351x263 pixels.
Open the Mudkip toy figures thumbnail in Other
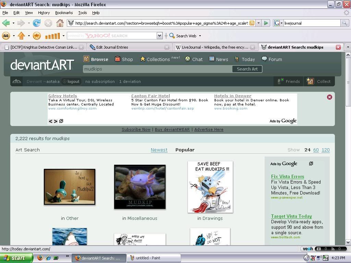coord(70,187)
